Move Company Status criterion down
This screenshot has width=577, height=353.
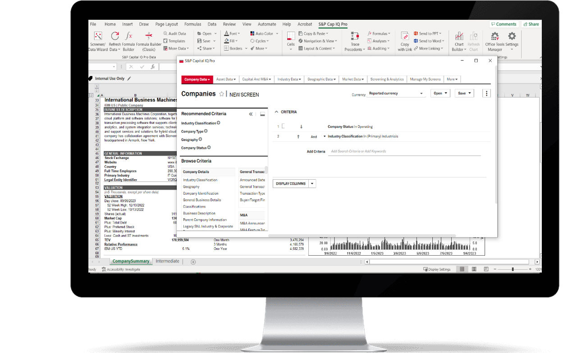pos(301,127)
